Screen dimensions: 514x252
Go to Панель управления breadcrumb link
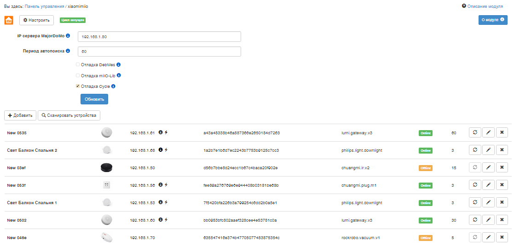[x=44, y=6]
